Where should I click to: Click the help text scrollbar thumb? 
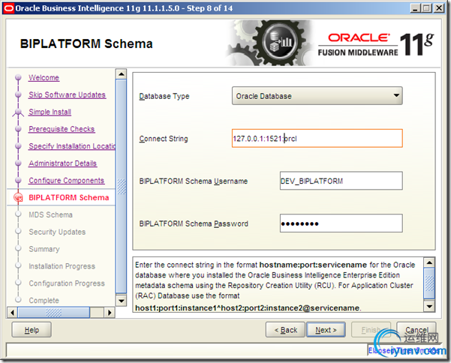tap(429, 283)
